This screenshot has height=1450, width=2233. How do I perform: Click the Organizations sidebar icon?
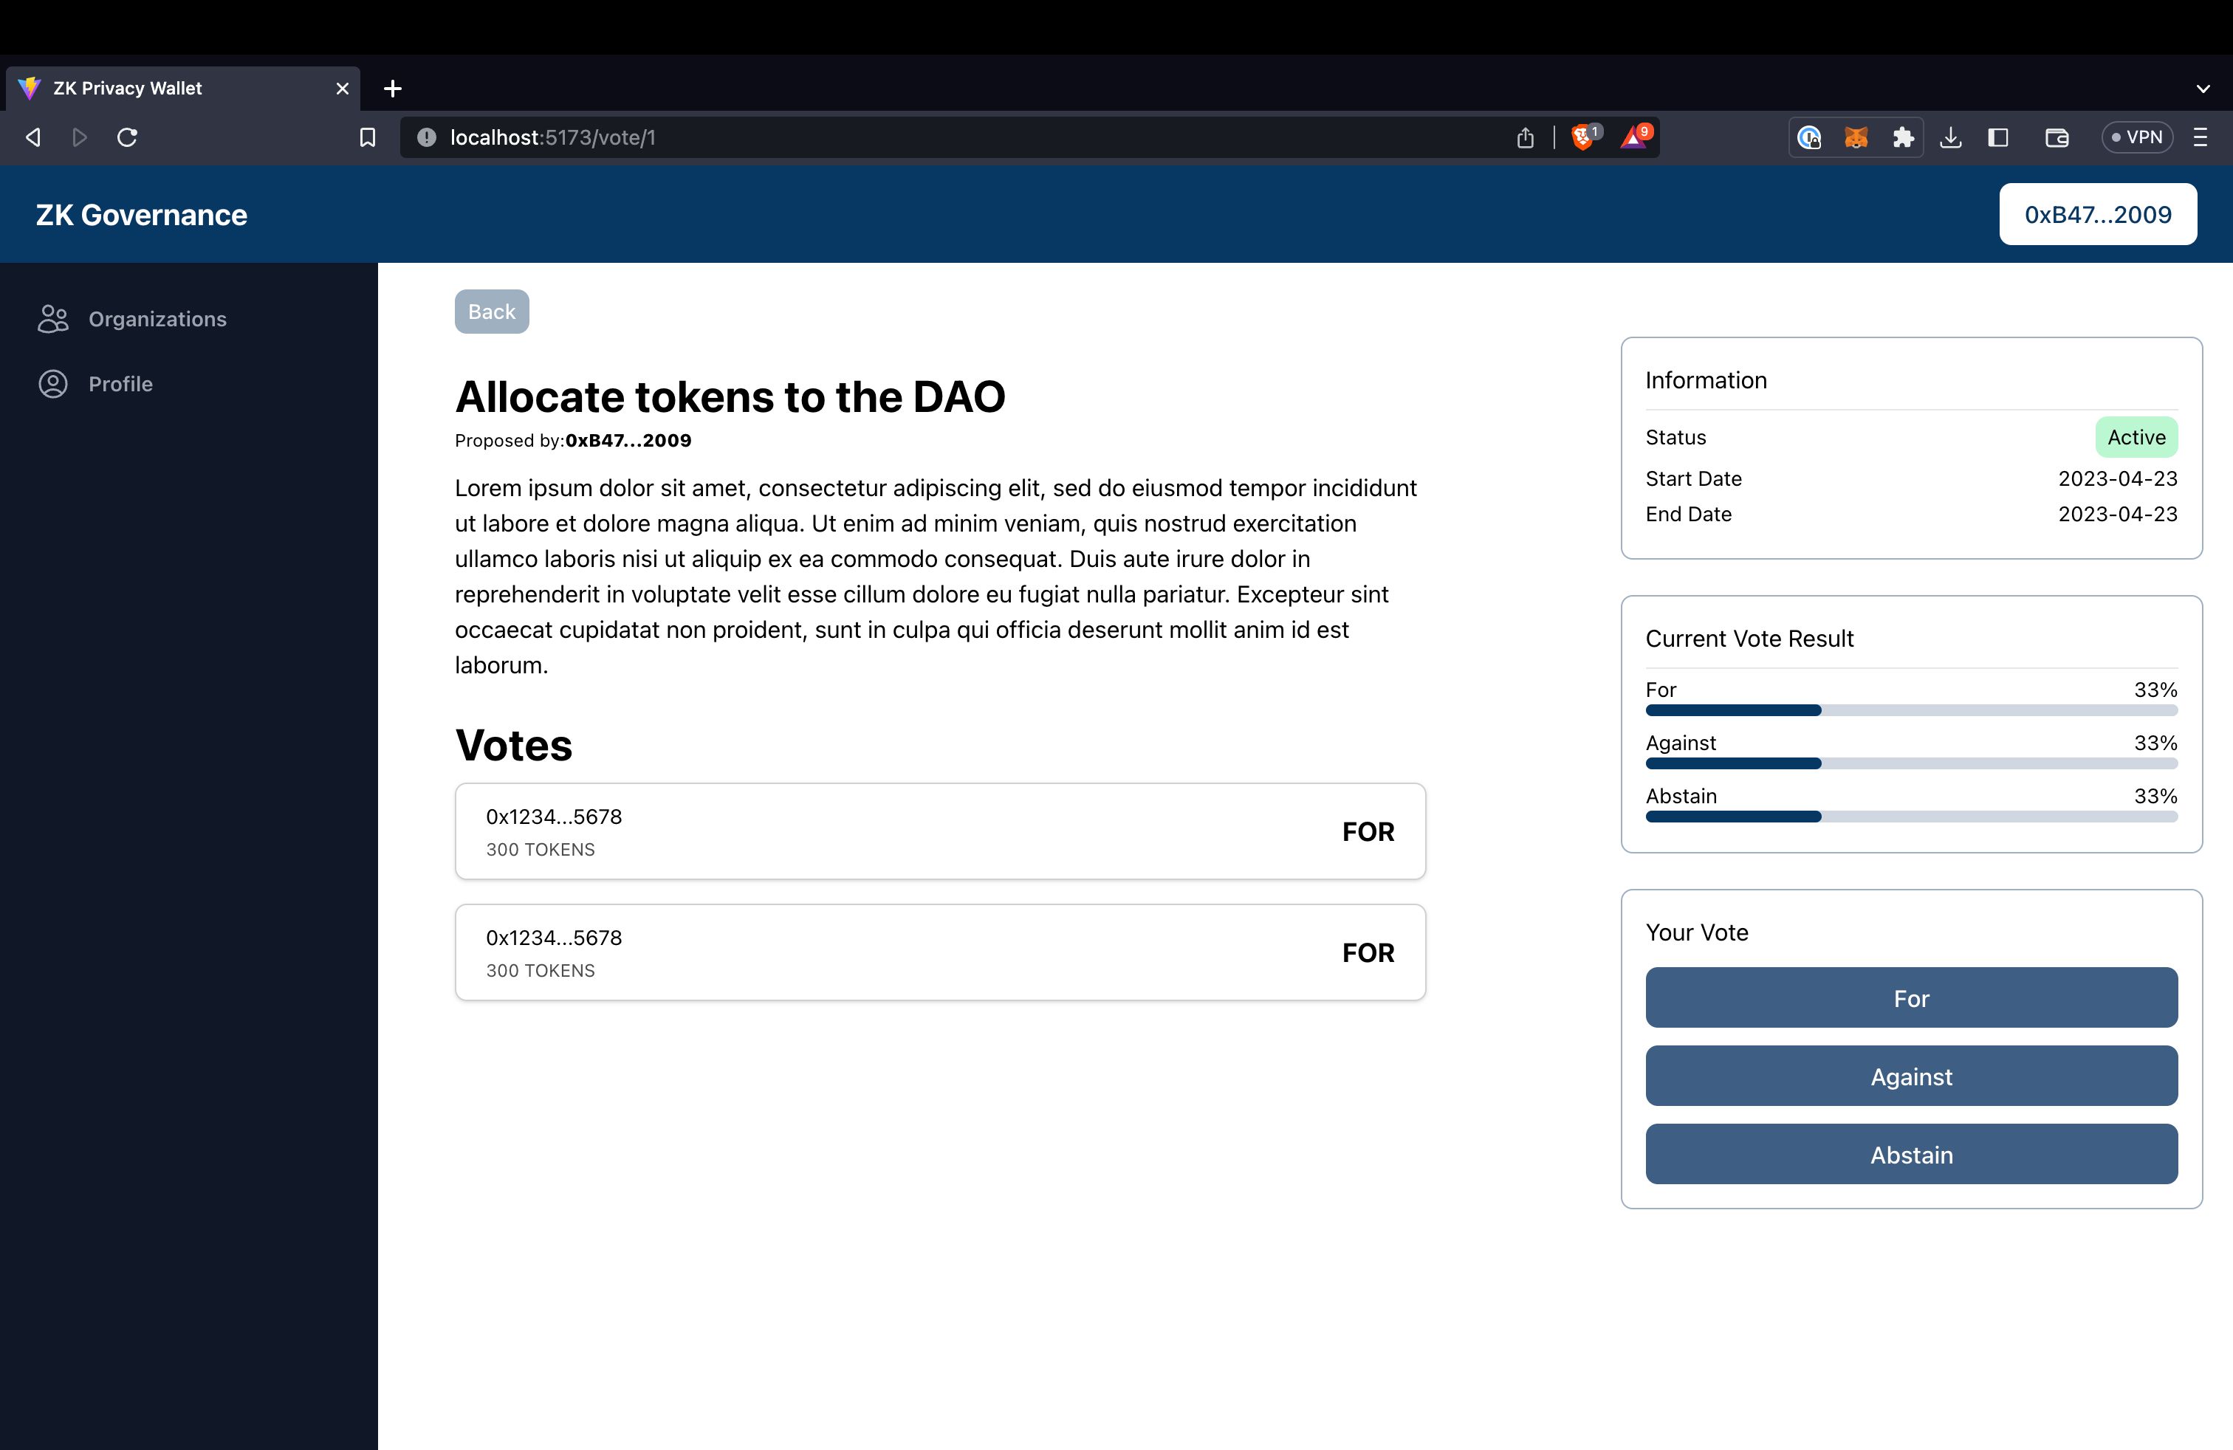coord(54,319)
